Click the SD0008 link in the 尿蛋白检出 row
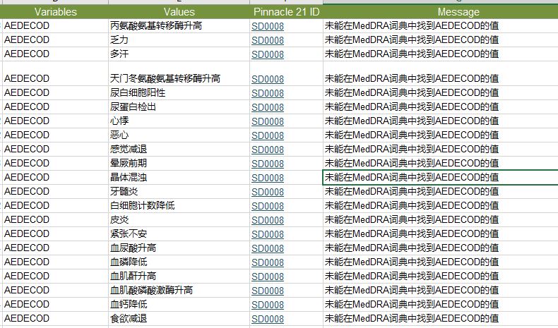 268,107
